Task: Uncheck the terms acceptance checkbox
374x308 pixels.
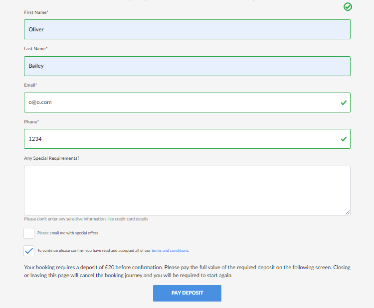Action: pos(29,251)
